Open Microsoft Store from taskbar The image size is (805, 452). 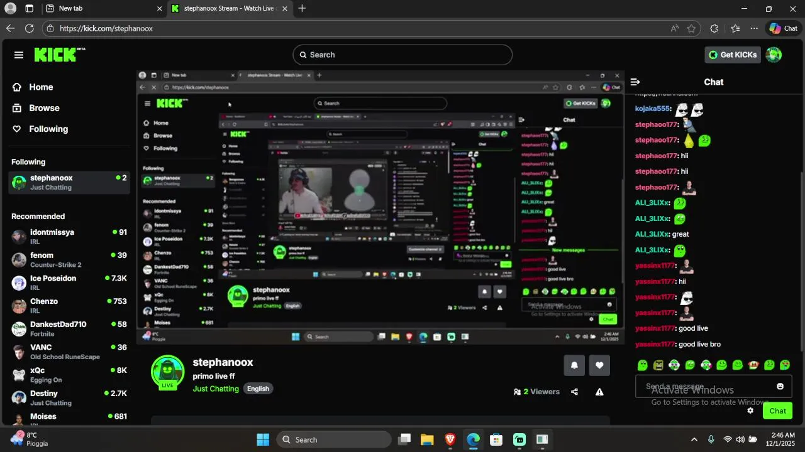pyautogui.click(x=496, y=439)
